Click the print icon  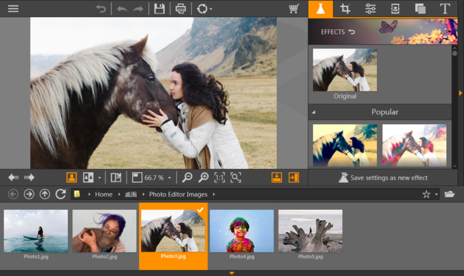click(181, 9)
